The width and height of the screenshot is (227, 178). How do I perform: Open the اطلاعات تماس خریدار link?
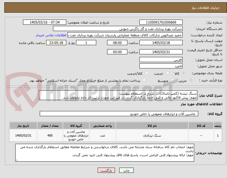tap(51, 35)
